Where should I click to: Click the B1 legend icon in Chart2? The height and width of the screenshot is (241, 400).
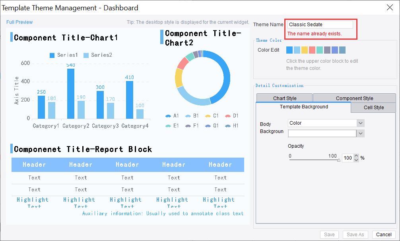(x=188, y=116)
